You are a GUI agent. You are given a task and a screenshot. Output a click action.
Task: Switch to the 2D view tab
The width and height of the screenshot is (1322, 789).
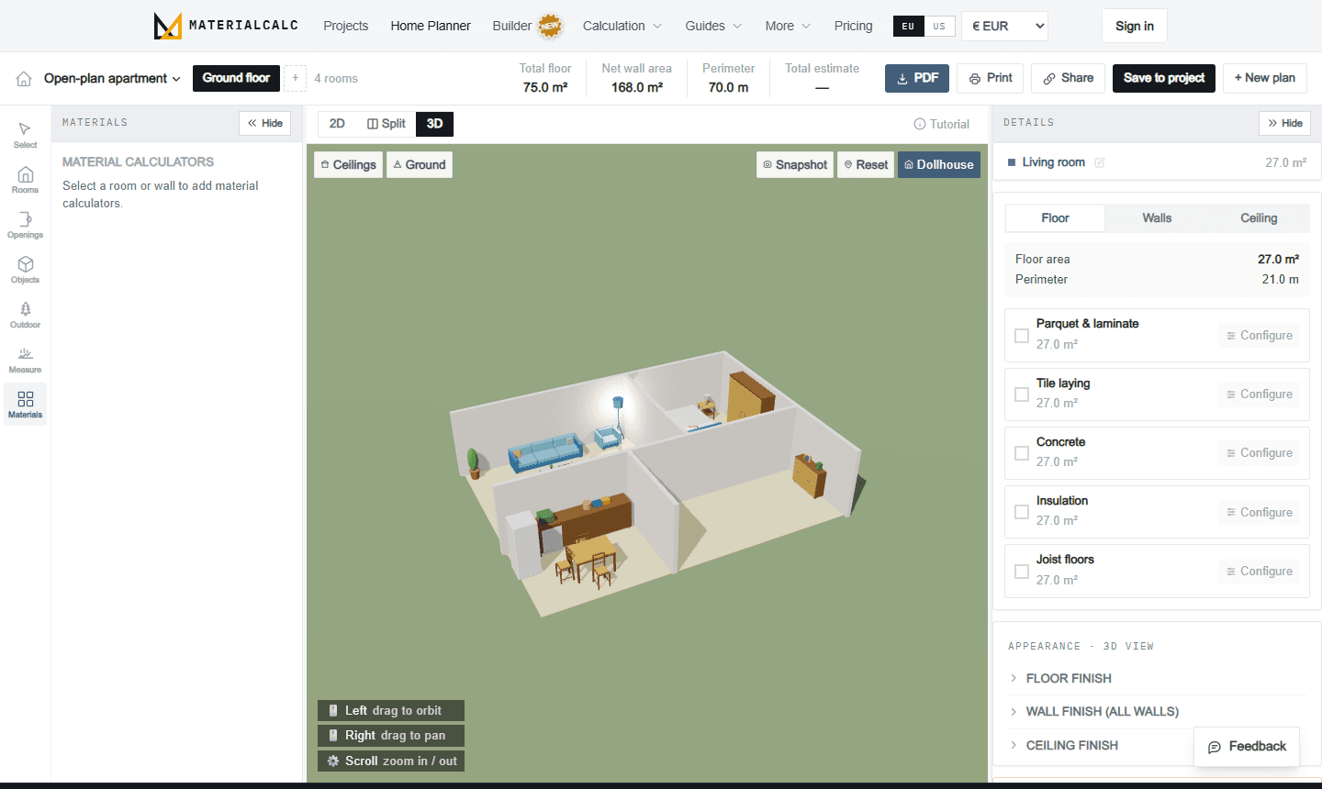click(x=337, y=124)
